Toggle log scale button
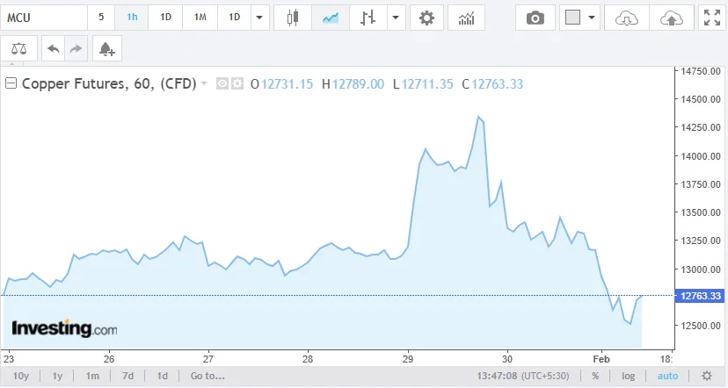 pos(628,376)
